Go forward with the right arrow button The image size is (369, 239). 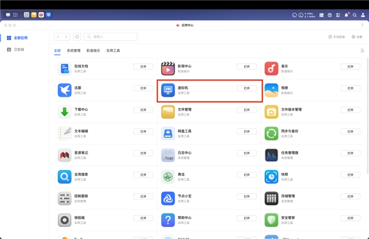[x=66, y=37]
